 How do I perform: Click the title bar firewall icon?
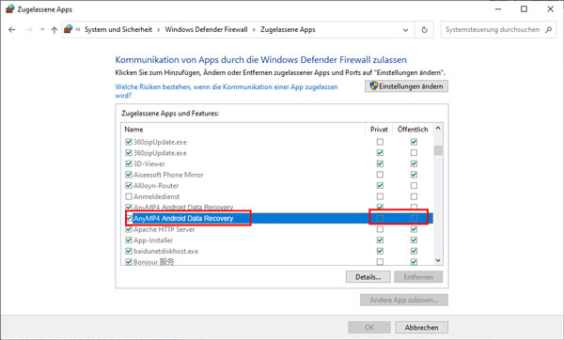[x=10, y=9]
